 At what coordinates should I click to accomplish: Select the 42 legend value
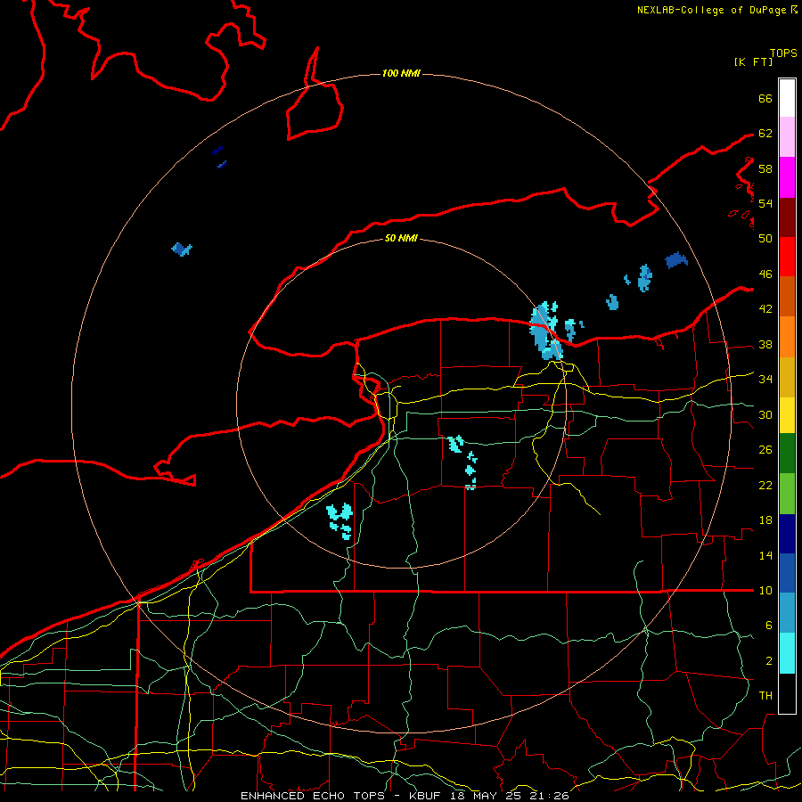[x=765, y=309]
